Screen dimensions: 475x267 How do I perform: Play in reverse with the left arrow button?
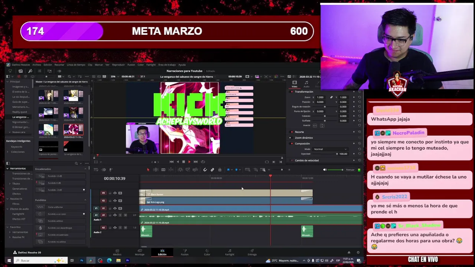177,162
